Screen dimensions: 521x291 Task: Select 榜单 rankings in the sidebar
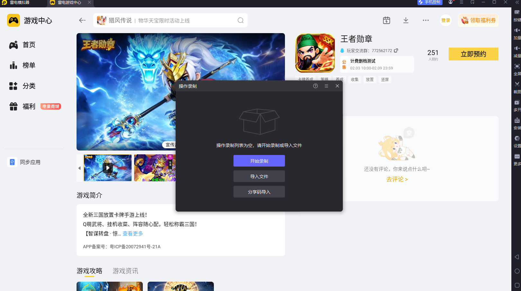pyautogui.click(x=23, y=65)
